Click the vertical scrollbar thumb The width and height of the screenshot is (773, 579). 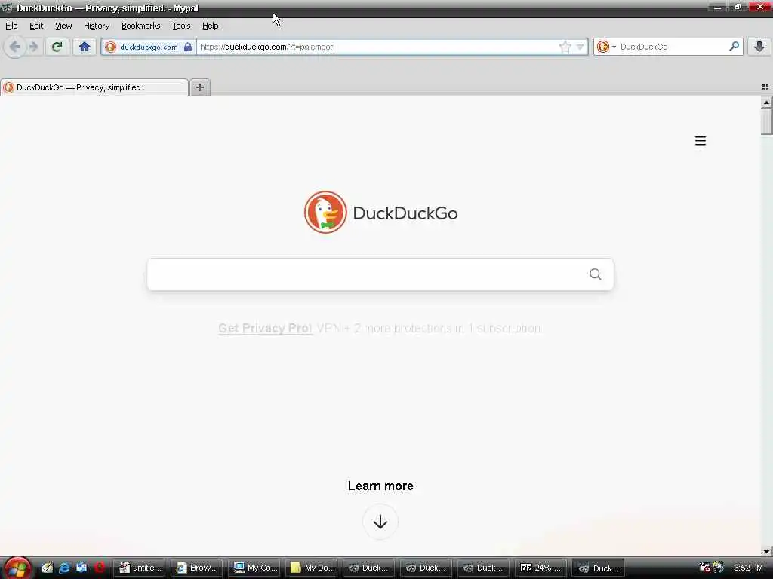click(766, 121)
